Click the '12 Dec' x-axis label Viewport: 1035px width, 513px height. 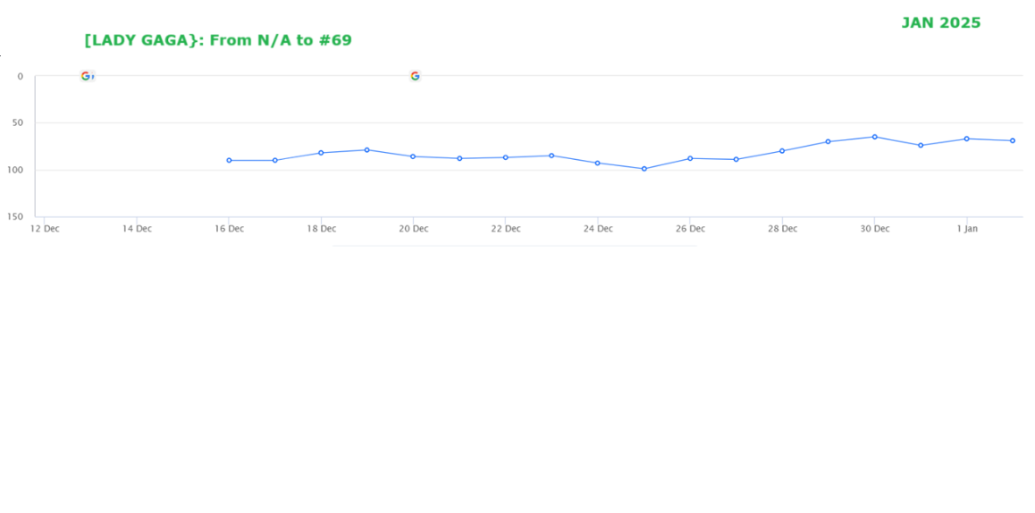(x=45, y=229)
